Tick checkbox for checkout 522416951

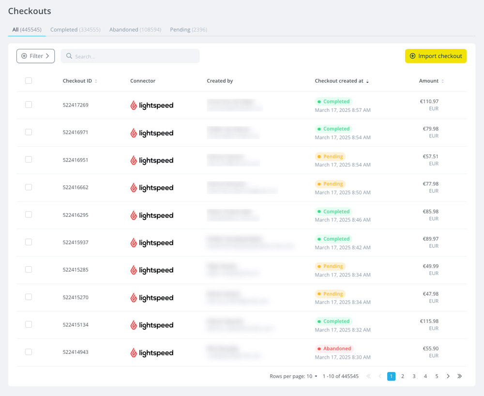point(29,160)
